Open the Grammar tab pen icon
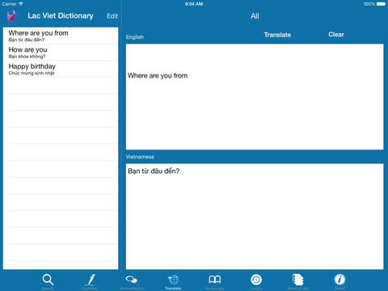This screenshot has width=388, height=291. 91,280
